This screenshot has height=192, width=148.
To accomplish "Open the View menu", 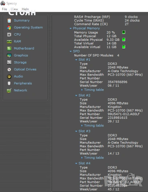I will coord(14,9).
